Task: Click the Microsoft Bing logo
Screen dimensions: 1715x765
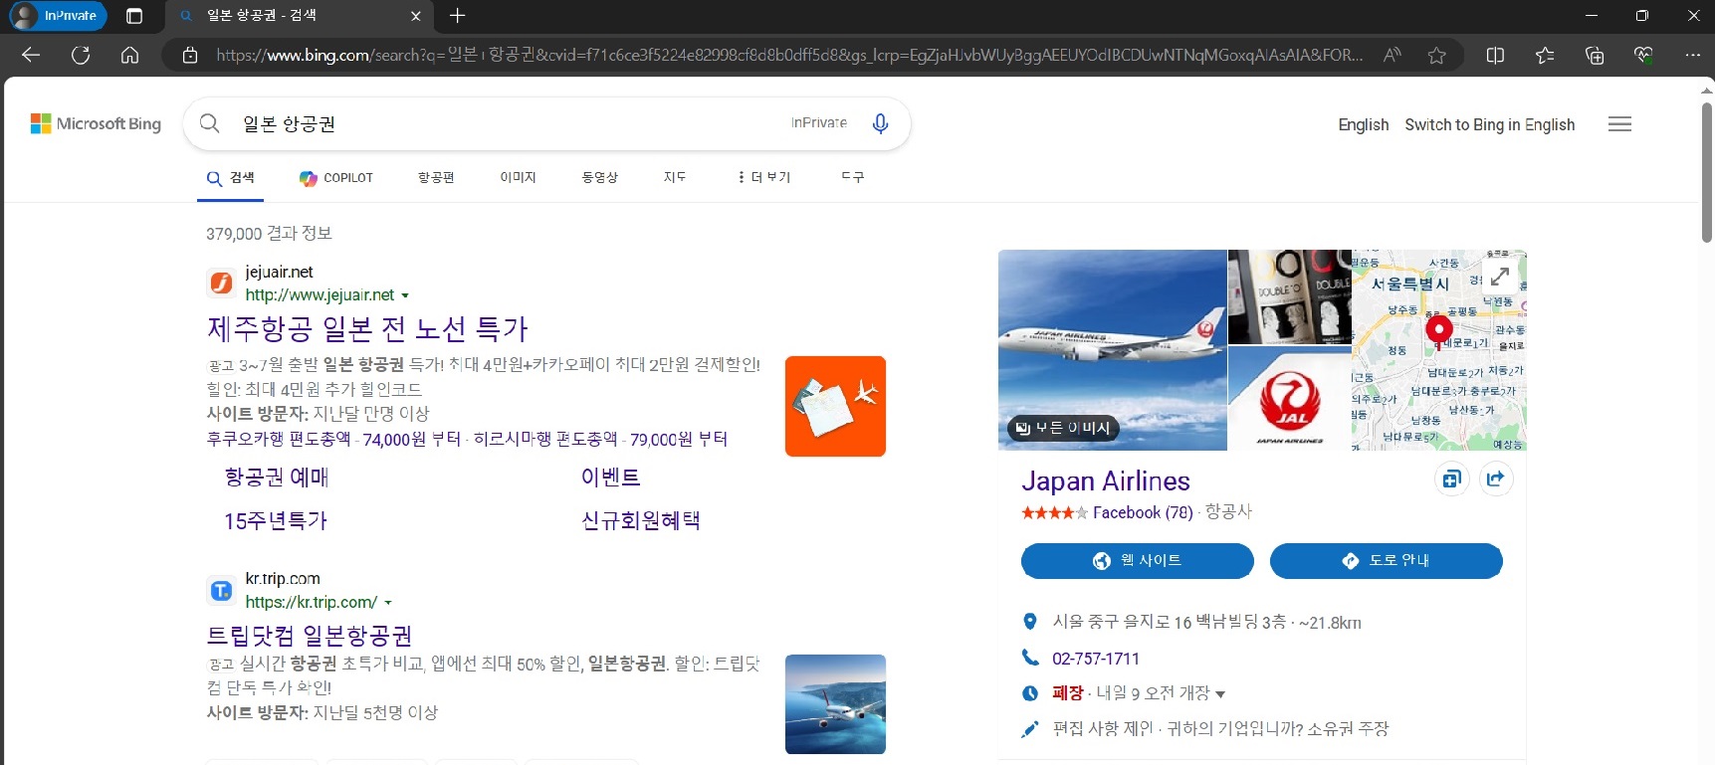Action: (96, 123)
